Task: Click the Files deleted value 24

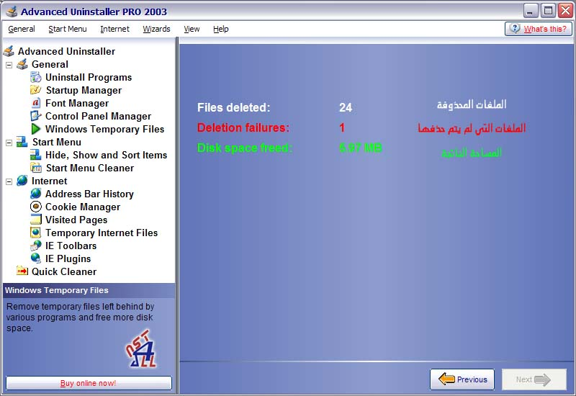Action: 346,107
